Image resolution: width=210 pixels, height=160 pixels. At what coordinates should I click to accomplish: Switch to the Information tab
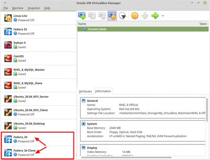[103, 91]
